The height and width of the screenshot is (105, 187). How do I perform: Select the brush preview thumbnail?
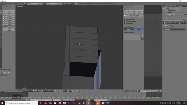pyautogui.click(x=132, y=37)
